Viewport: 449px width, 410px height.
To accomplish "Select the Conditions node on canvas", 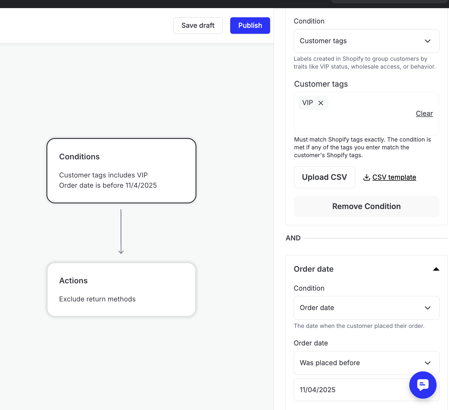I will (121, 170).
